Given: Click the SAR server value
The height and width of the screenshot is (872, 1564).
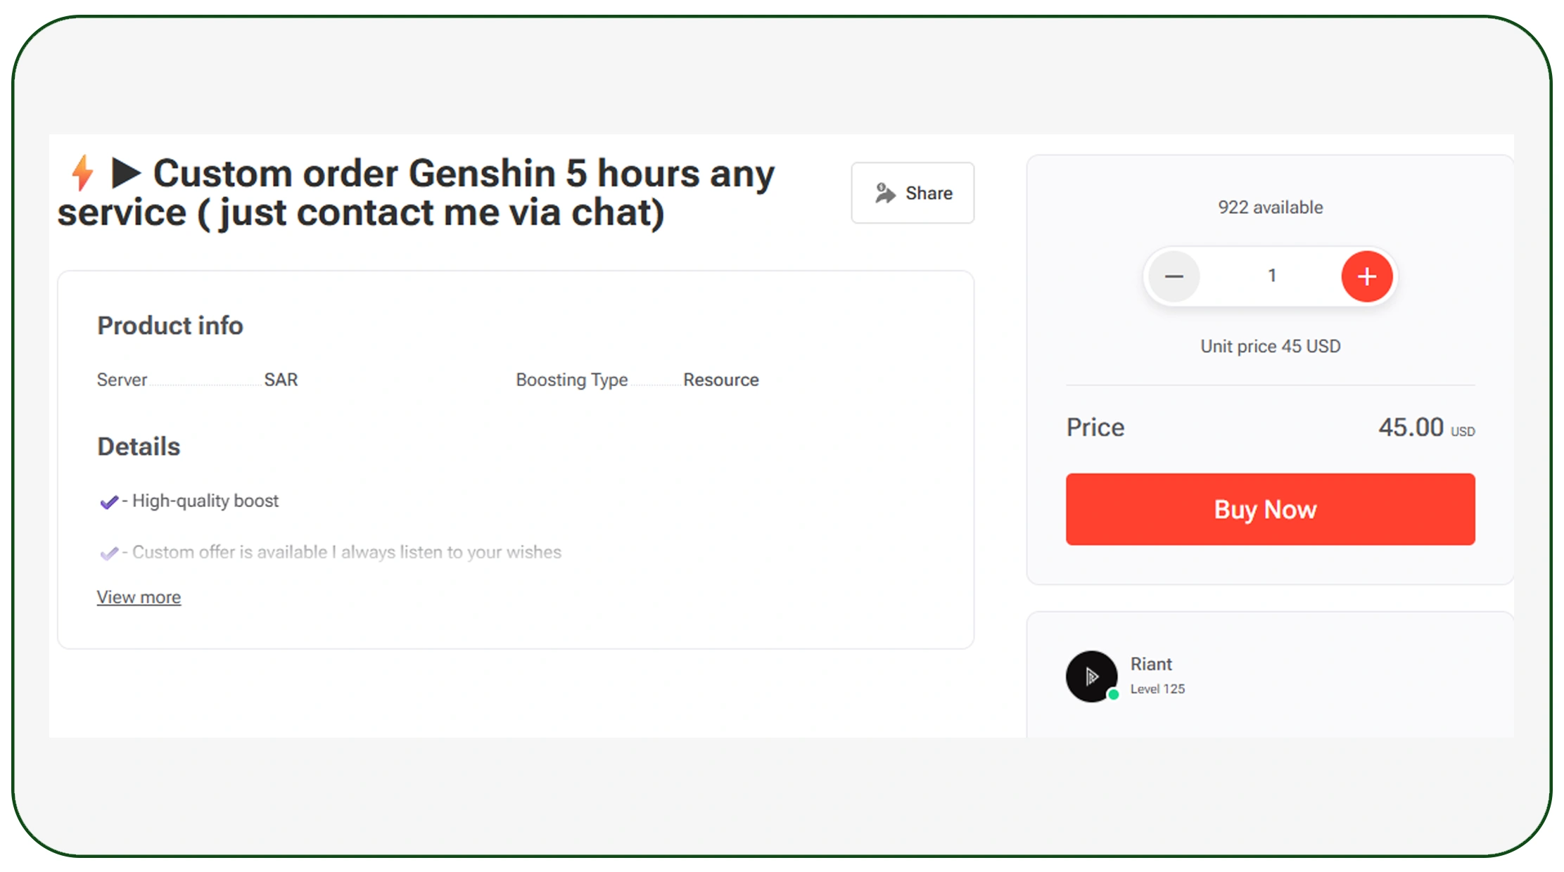Looking at the screenshot, I should [281, 380].
